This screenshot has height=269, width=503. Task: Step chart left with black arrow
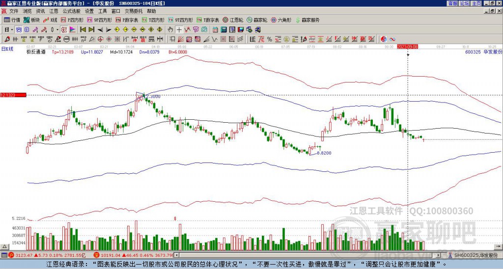tap(100, 30)
